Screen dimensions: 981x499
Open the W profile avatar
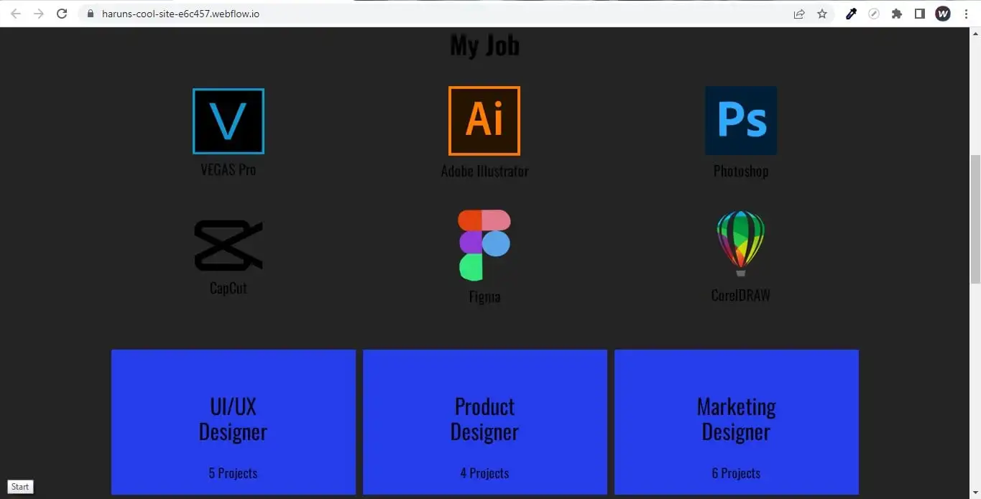[x=943, y=14]
